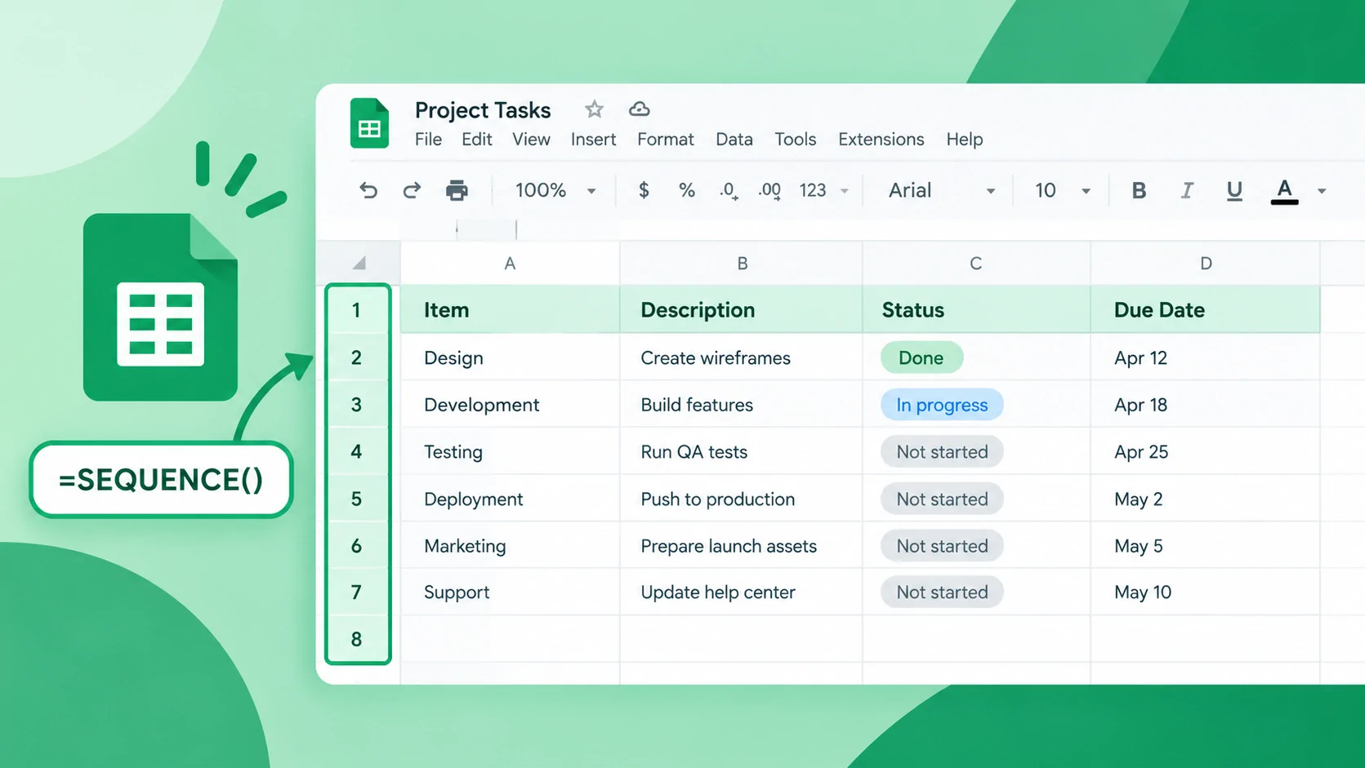Format as percent icon

[x=687, y=190]
